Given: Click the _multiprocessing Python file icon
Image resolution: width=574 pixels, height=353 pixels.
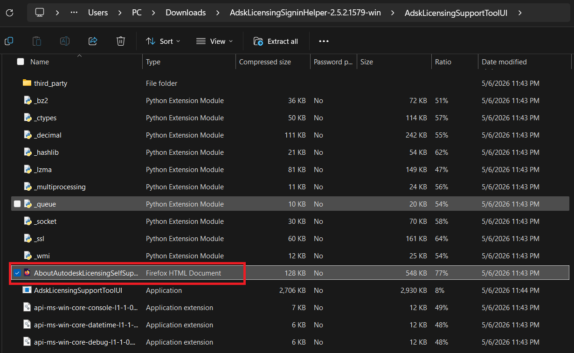Looking at the screenshot, I should pos(27,187).
